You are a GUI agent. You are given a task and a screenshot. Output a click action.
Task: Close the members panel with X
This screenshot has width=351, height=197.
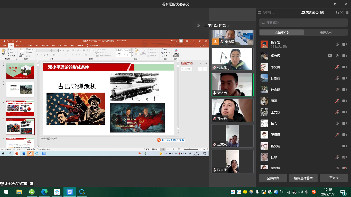point(341,12)
